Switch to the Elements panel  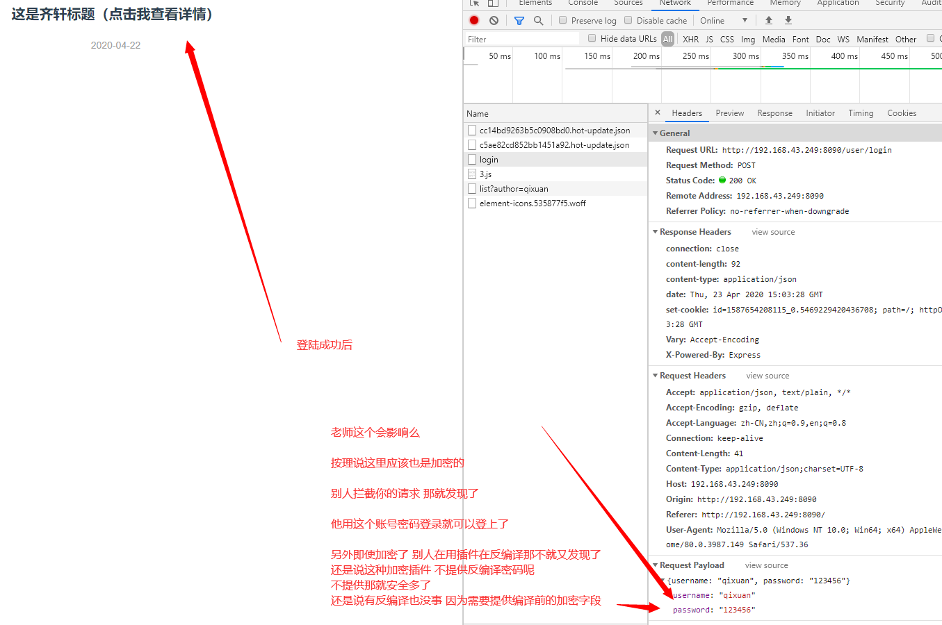coord(535,3)
